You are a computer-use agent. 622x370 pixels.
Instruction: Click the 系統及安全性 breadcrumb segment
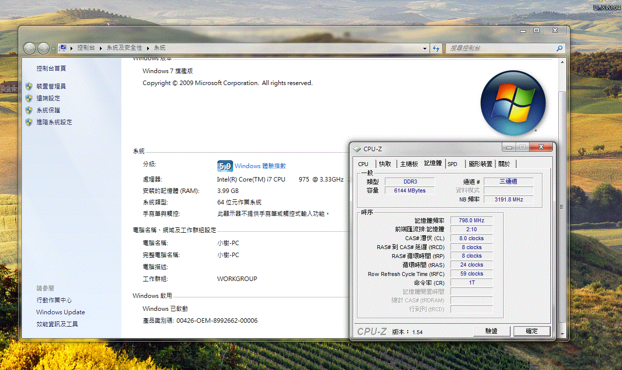pyautogui.click(x=124, y=48)
